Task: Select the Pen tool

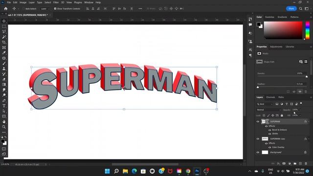Action: pyautogui.click(x=4, y=101)
